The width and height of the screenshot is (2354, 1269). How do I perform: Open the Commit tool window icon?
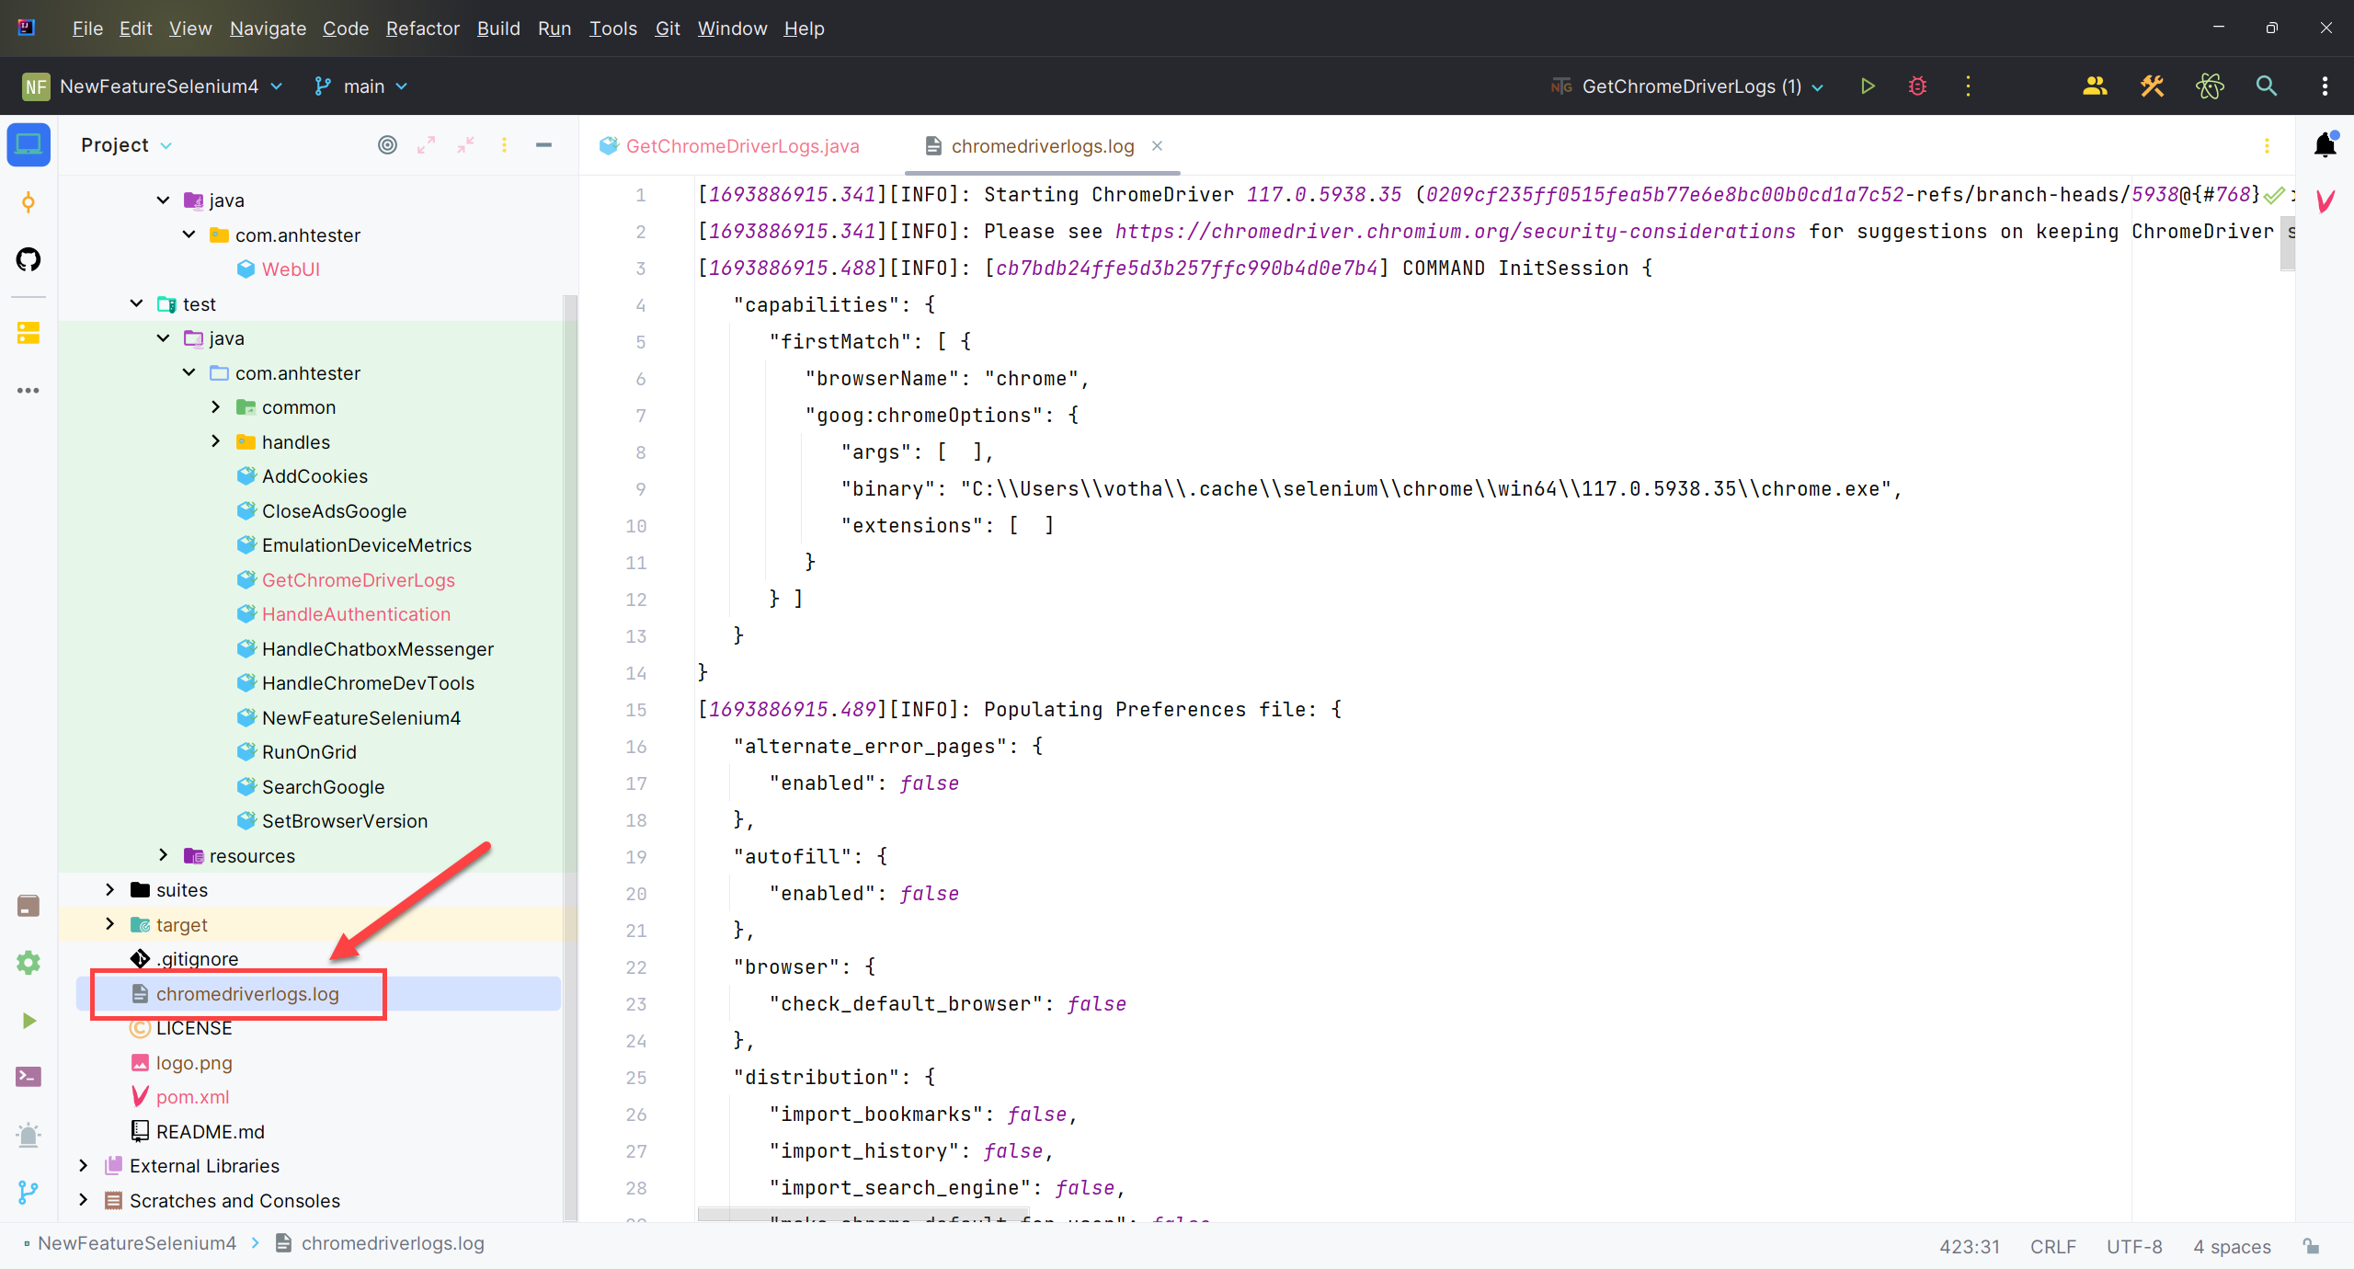coord(29,202)
